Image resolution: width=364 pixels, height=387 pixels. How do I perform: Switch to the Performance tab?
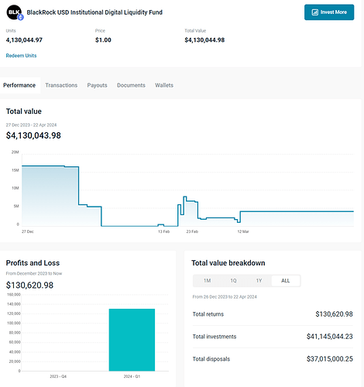click(x=19, y=85)
